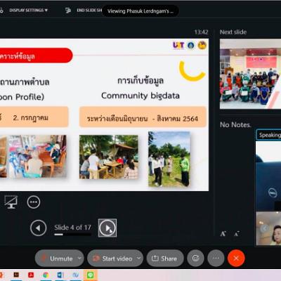Open more slide show options ellipsis
The width and height of the screenshot is (281, 281).
(34, 202)
